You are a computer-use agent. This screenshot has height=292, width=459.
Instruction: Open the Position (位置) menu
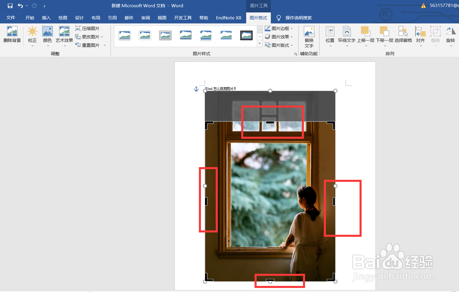pos(330,36)
